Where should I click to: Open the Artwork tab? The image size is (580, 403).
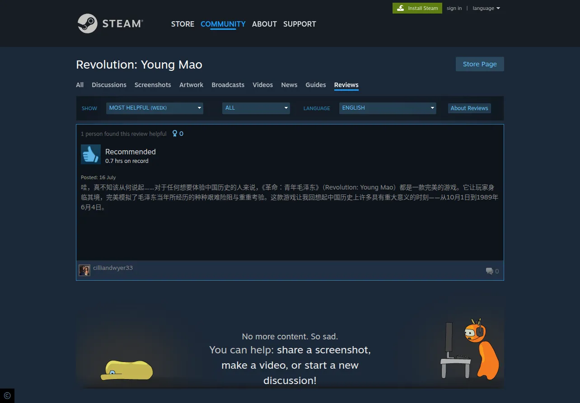pos(192,85)
